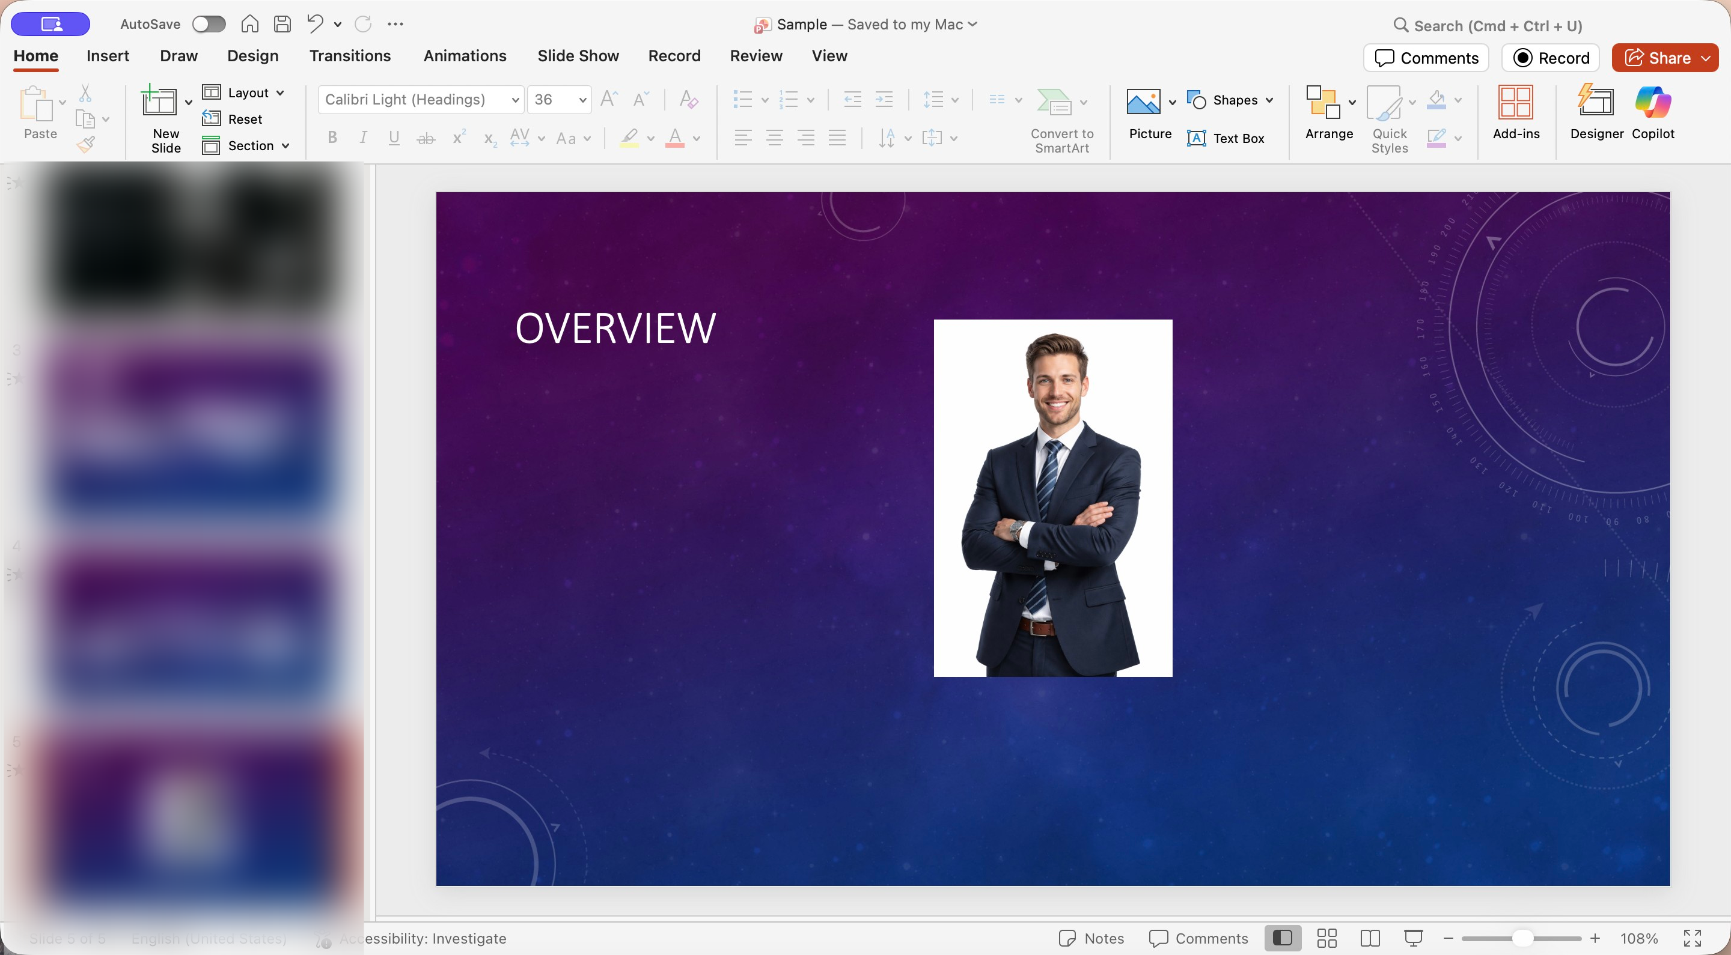Image resolution: width=1731 pixels, height=955 pixels.
Task: Switch to the Transitions tab
Action: (x=349, y=56)
